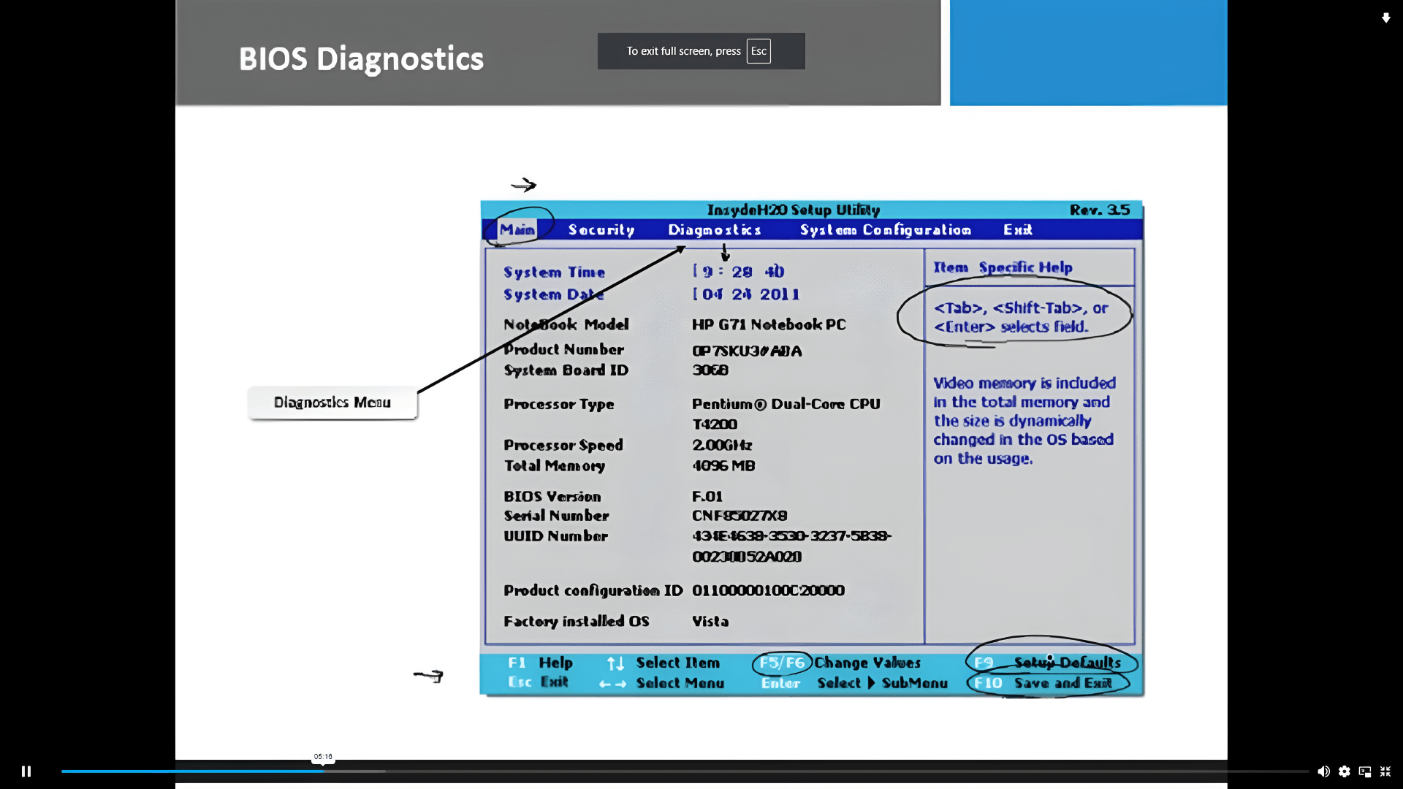Viewport: 1403px width, 789px height.
Task: Click the speaker icon to adjust volume
Action: [1324, 771]
